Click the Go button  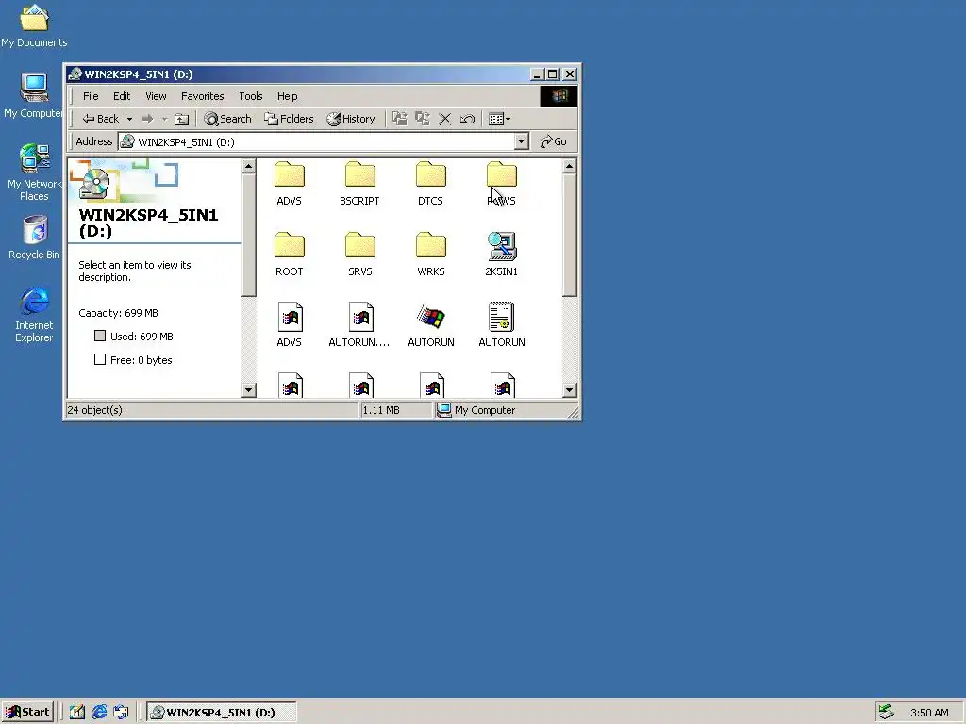coord(554,141)
